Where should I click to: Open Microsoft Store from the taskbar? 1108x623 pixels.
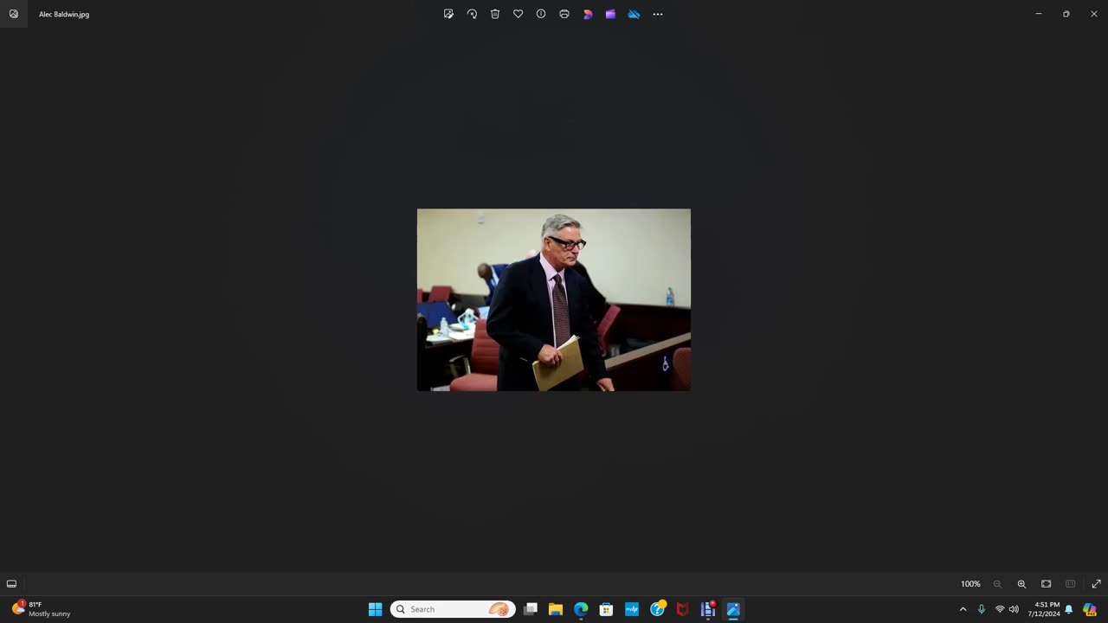[606, 609]
